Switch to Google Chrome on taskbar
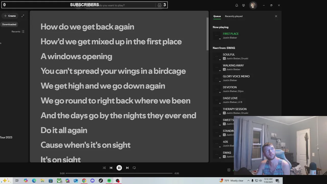The image size is (327, 184). point(84,181)
